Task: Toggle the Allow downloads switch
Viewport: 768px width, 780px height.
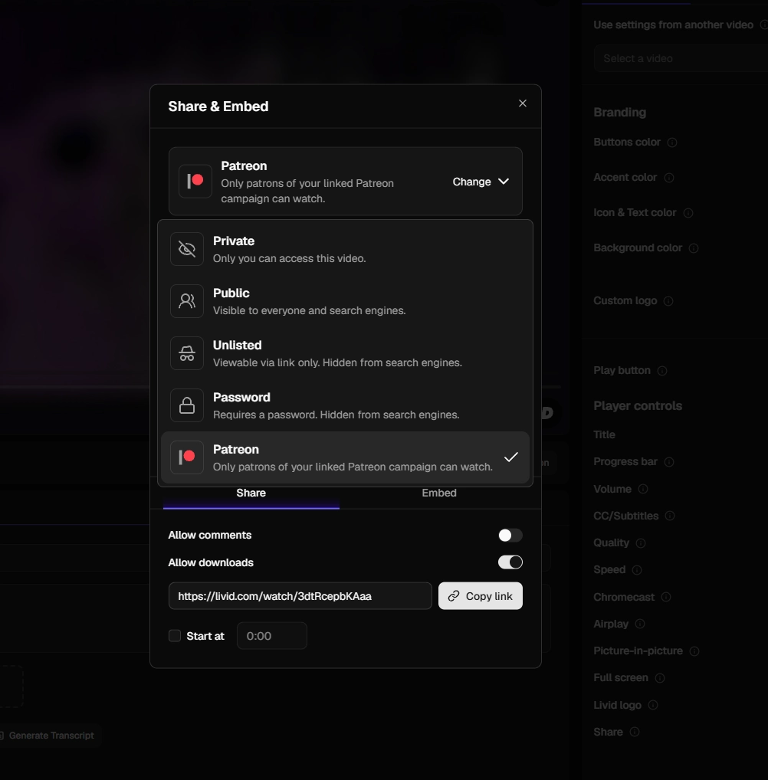Action: click(510, 562)
